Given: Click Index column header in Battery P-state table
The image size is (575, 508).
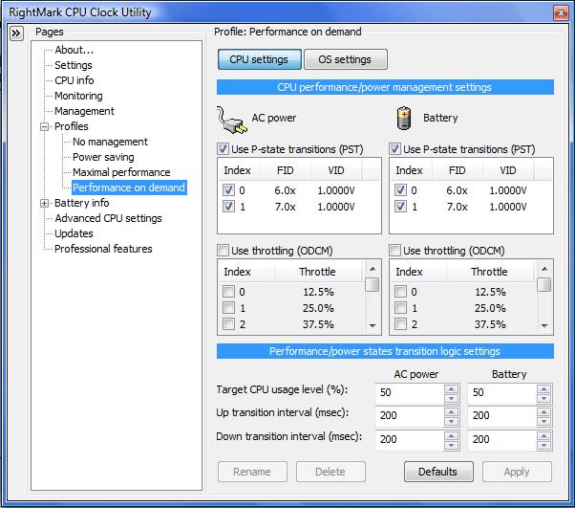Looking at the screenshot, I should click(x=409, y=170).
